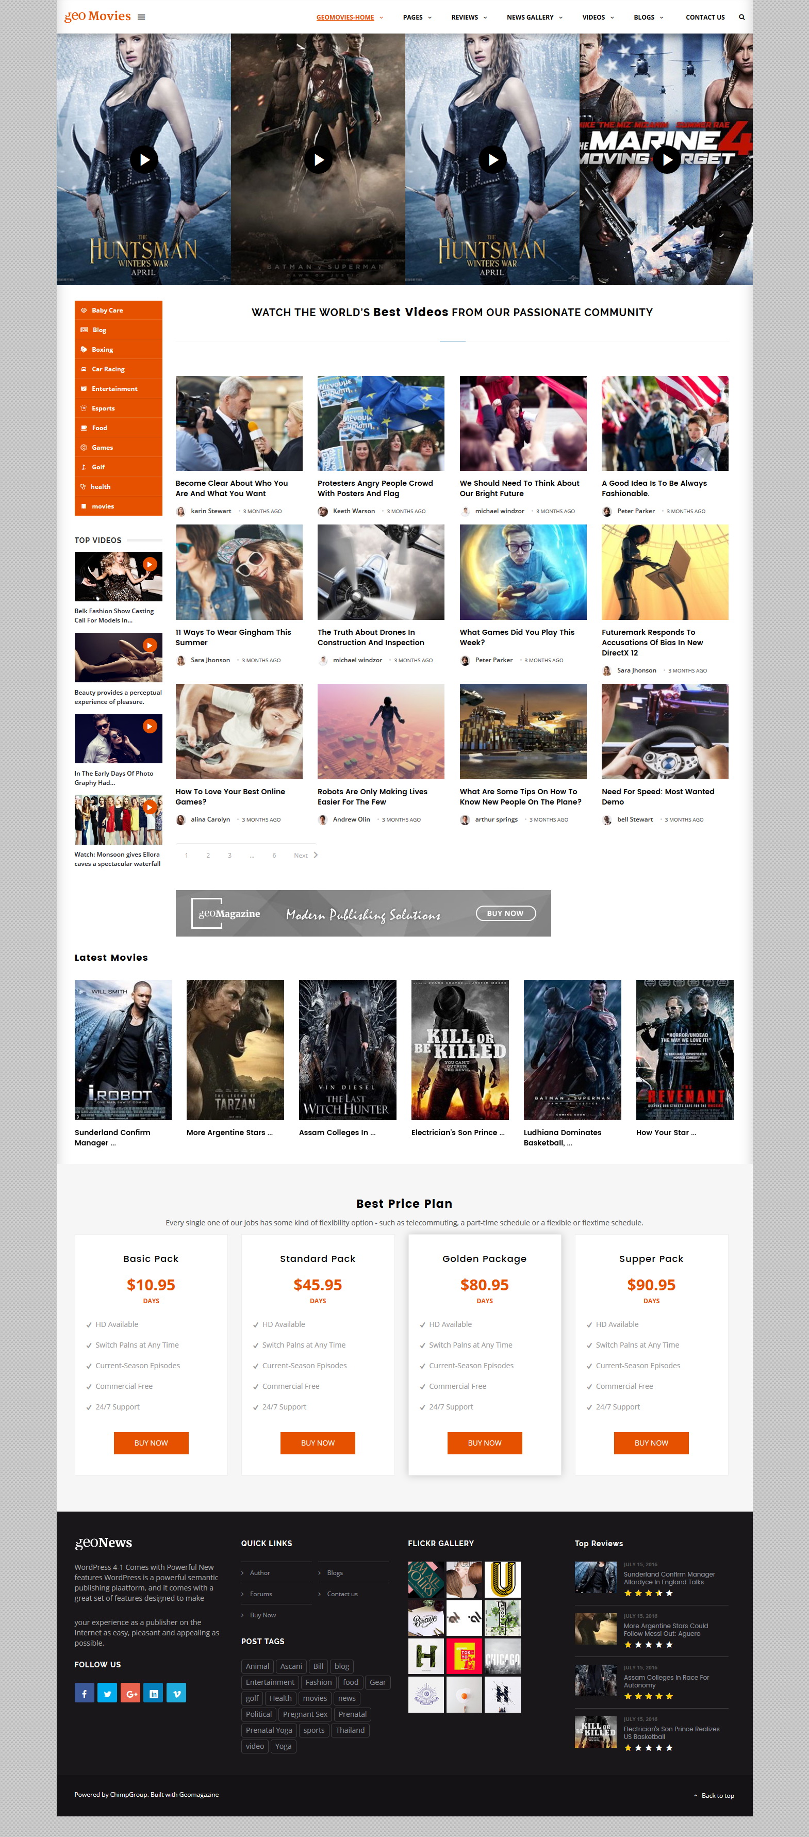Click the health category icon

(x=84, y=487)
